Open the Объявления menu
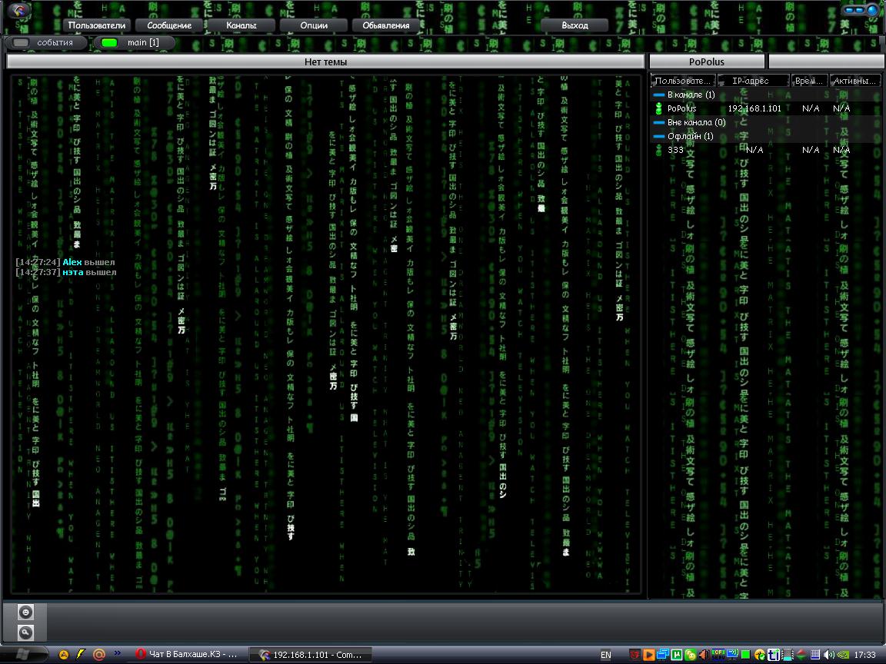 tap(386, 25)
